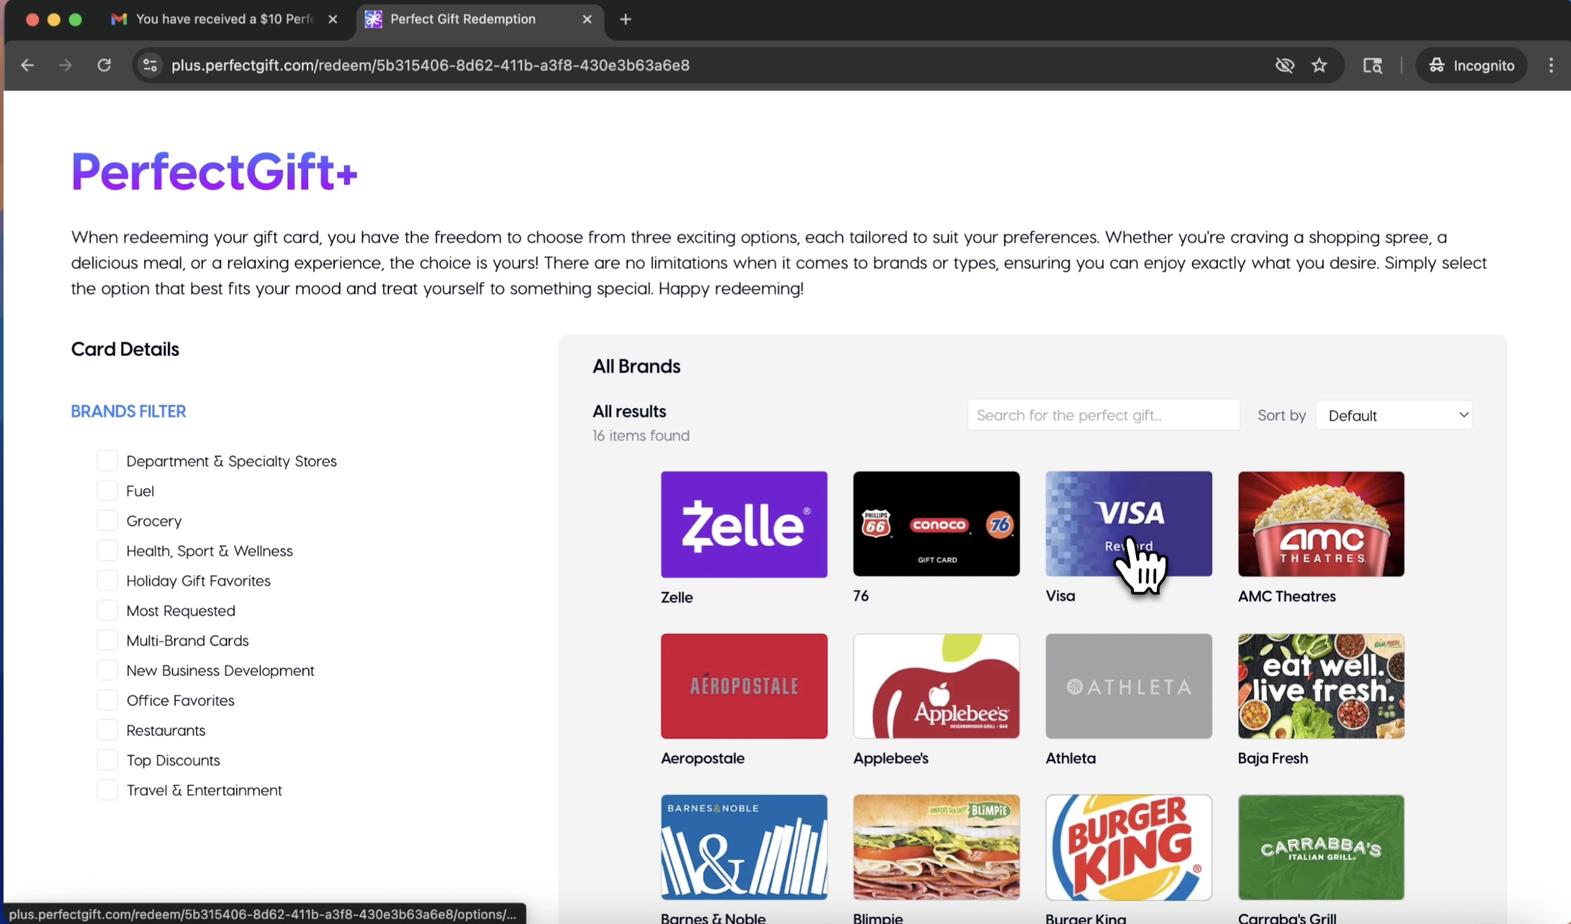Bookmark this page with the star icon
1571x924 pixels.
(1319, 65)
